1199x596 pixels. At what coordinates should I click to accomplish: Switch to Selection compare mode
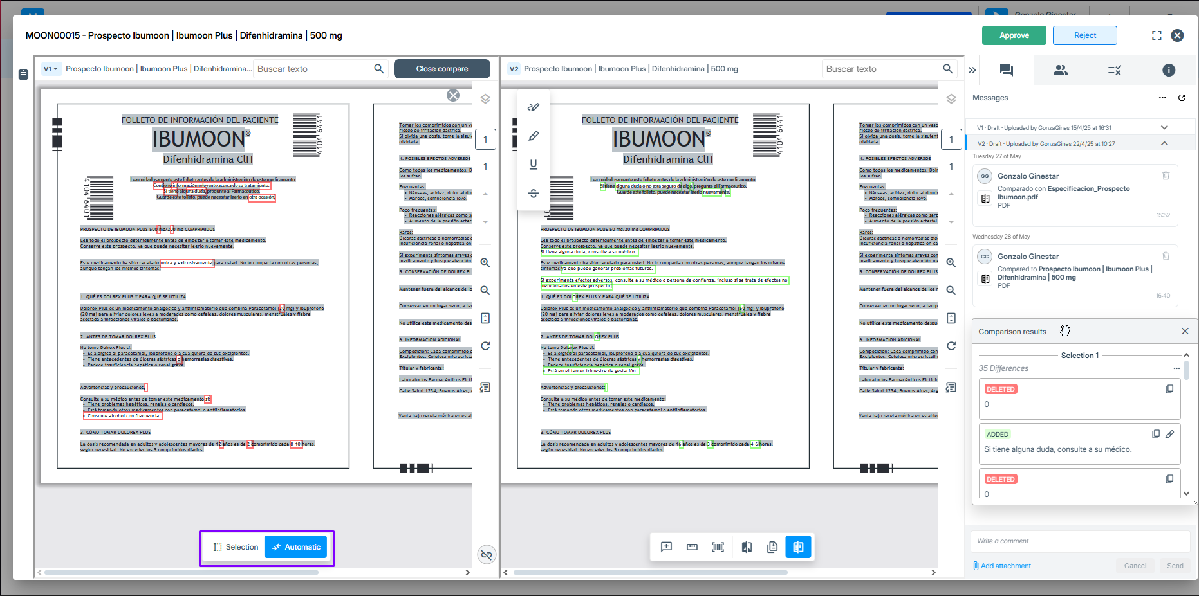tap(236, 547)
